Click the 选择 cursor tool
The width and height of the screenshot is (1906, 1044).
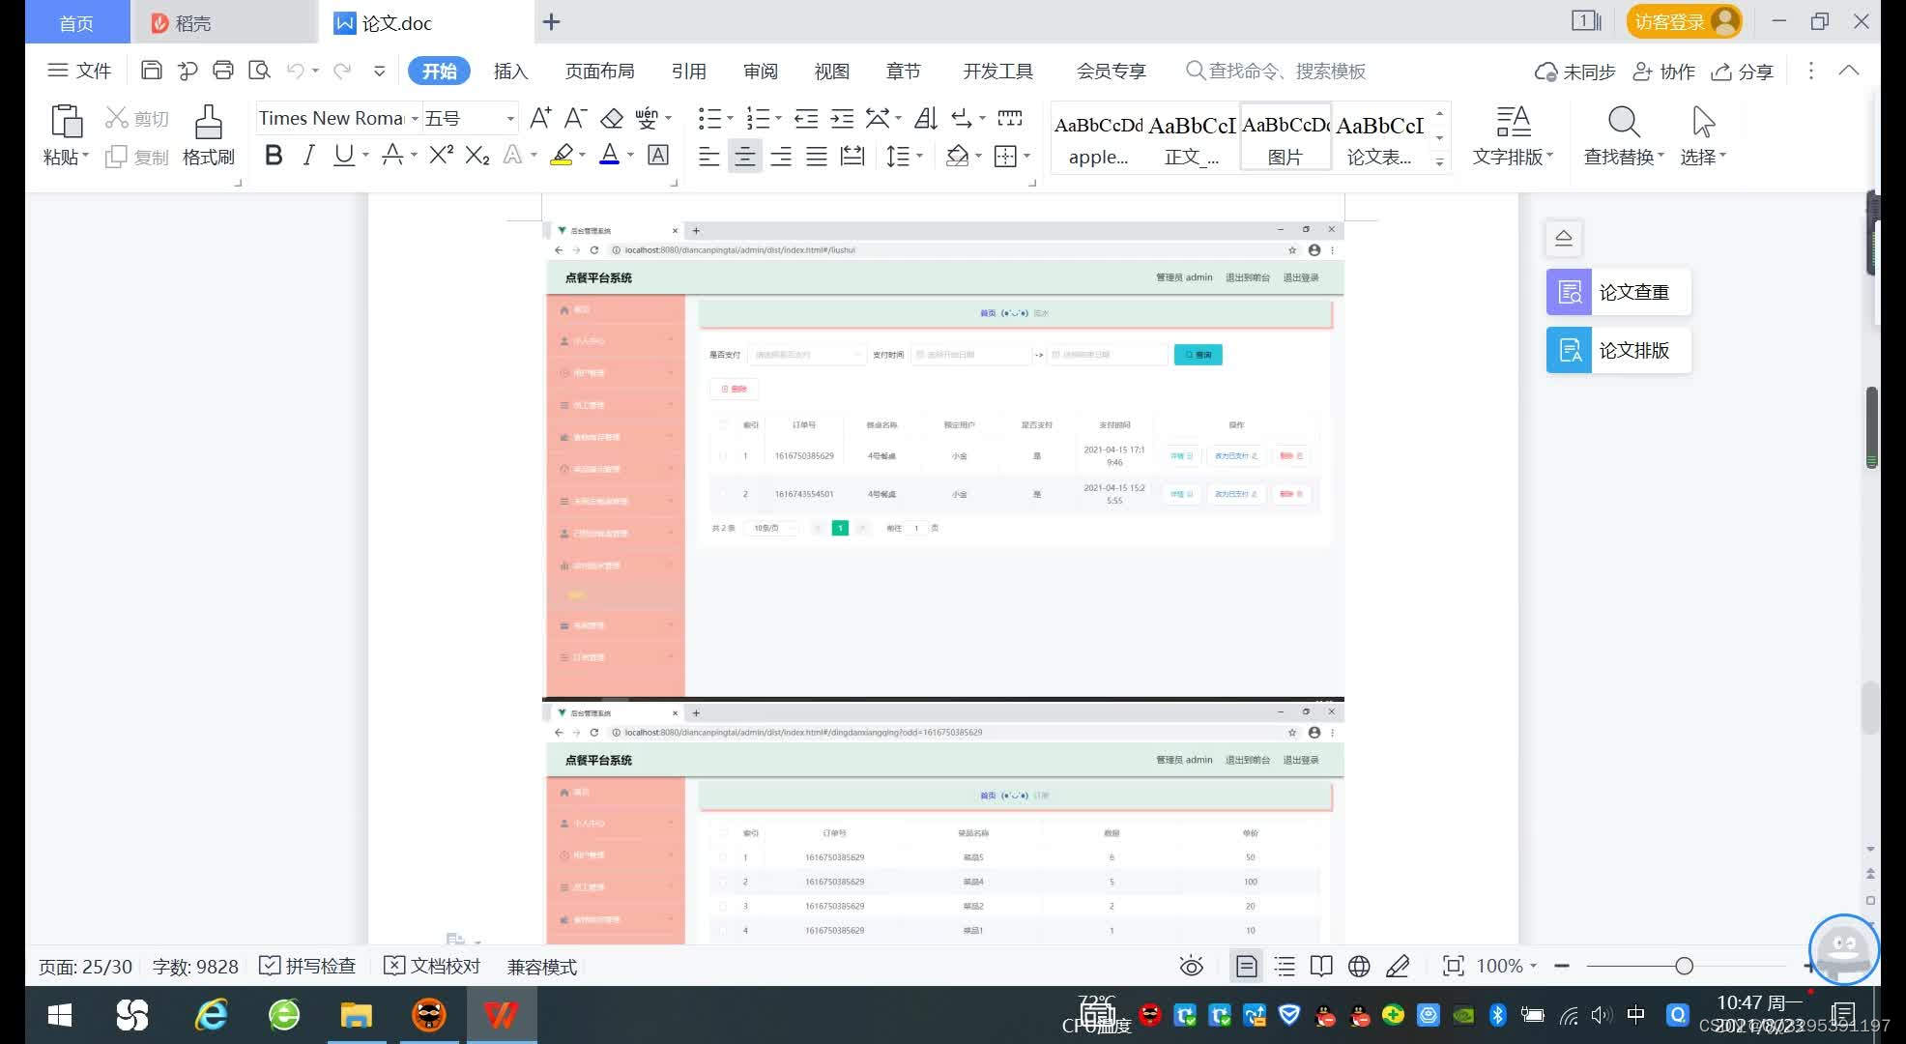click(1703, 135)
